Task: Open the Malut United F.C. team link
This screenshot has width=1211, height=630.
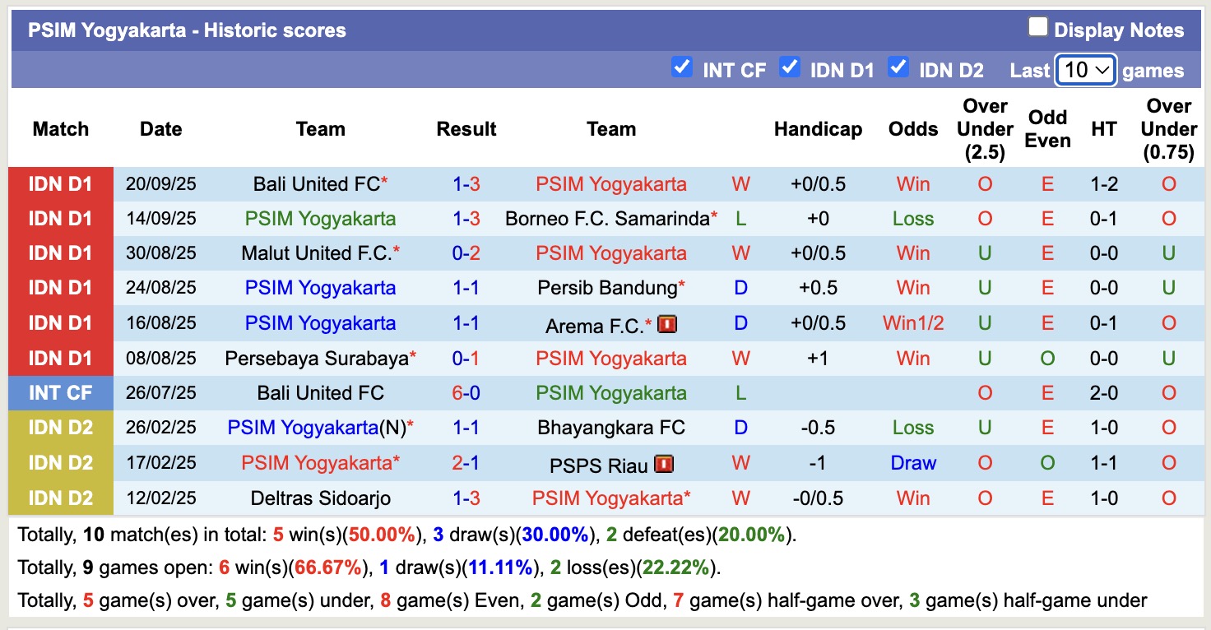Action: point(317,253)
